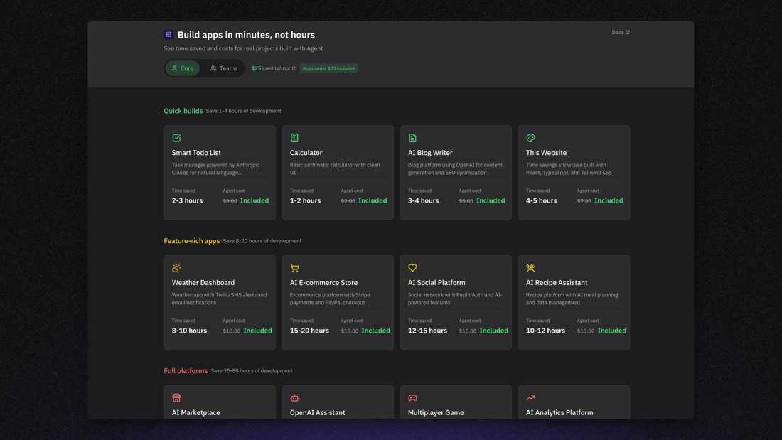This screenshot has height=440, width=782.
Task: Click the 15-20 hours time saved value
Action: click(309, 331)
